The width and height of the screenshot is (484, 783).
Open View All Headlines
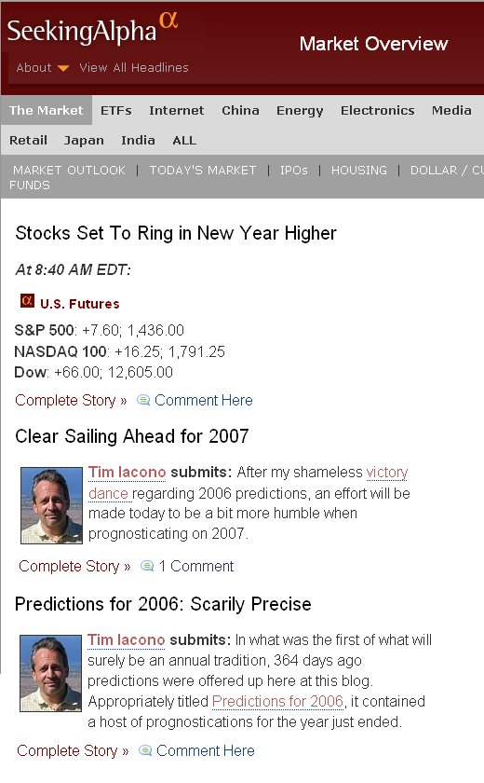click(x=134, y=67)
